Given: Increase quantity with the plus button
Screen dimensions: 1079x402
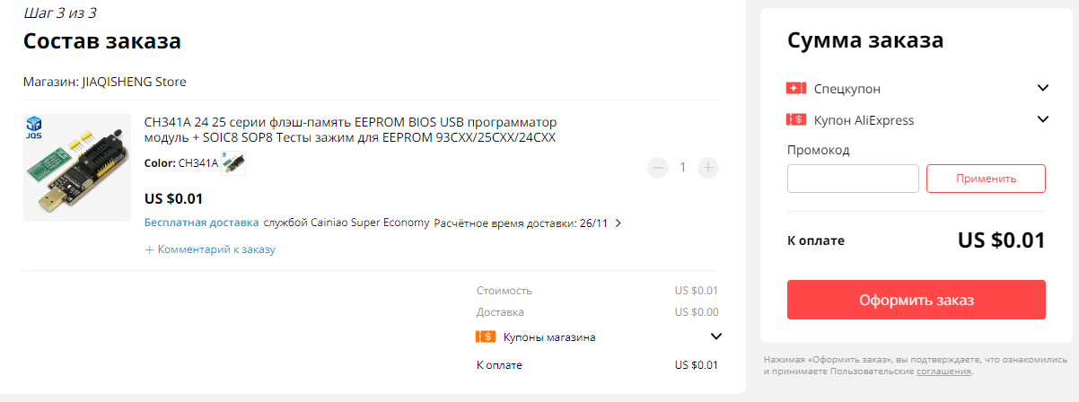Looking at the screenshot, I should [x=708, y=167].
